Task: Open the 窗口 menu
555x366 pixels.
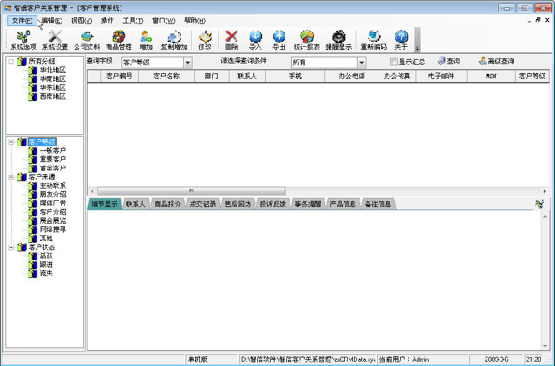Action: point(163,20)
